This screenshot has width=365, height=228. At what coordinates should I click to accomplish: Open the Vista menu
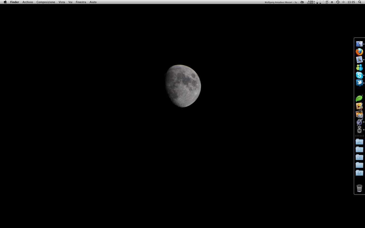[x=62, y=2]
